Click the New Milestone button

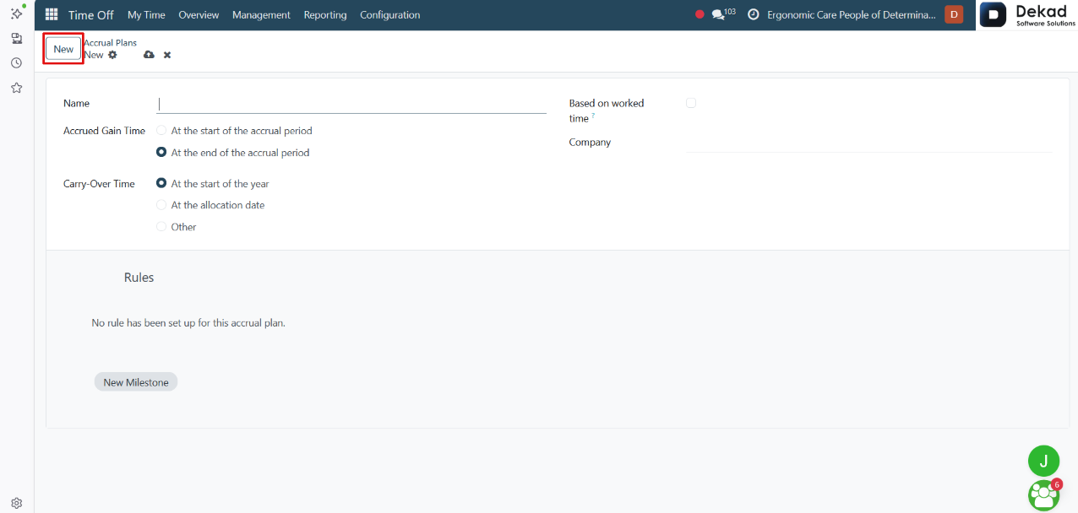click(136, 382)
